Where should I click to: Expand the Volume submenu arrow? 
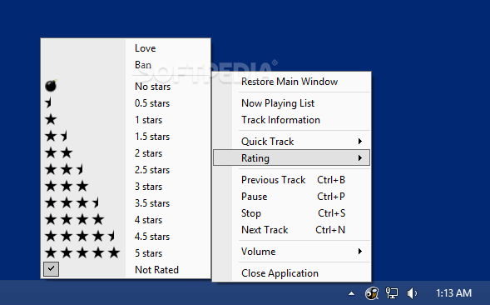coord(360,251)
